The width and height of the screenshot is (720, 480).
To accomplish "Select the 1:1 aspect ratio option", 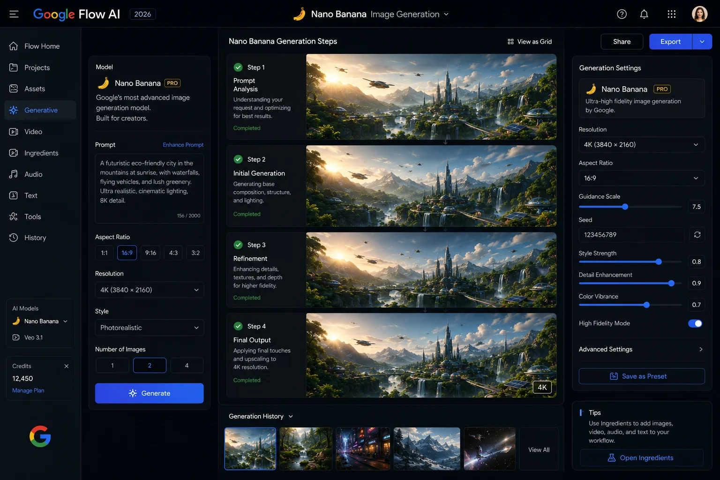I will point(105,253).
